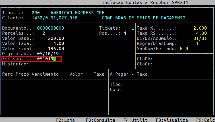Toggle the second SabDom/Feriado N value
This screenshot has width=215, height=122.
pyautogui.click(x=186, y=49)
